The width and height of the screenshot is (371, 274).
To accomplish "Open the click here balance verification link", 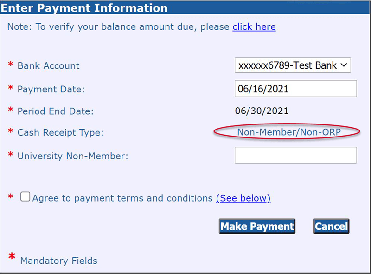I will (x=254, y=26).
